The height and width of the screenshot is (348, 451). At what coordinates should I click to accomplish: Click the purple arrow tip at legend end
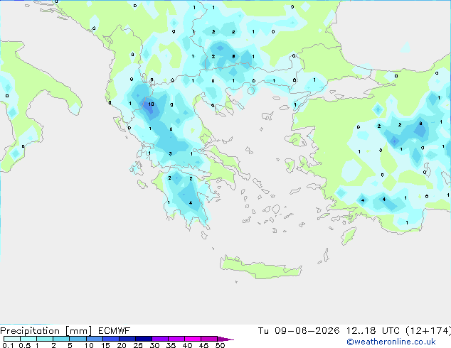click(x=225, y=339)
